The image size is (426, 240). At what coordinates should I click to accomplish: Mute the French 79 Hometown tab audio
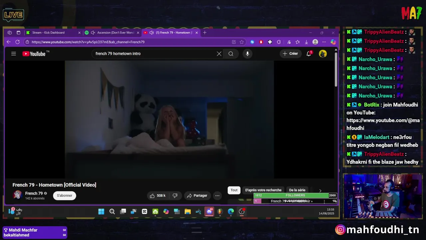click(x=151, y=33)
